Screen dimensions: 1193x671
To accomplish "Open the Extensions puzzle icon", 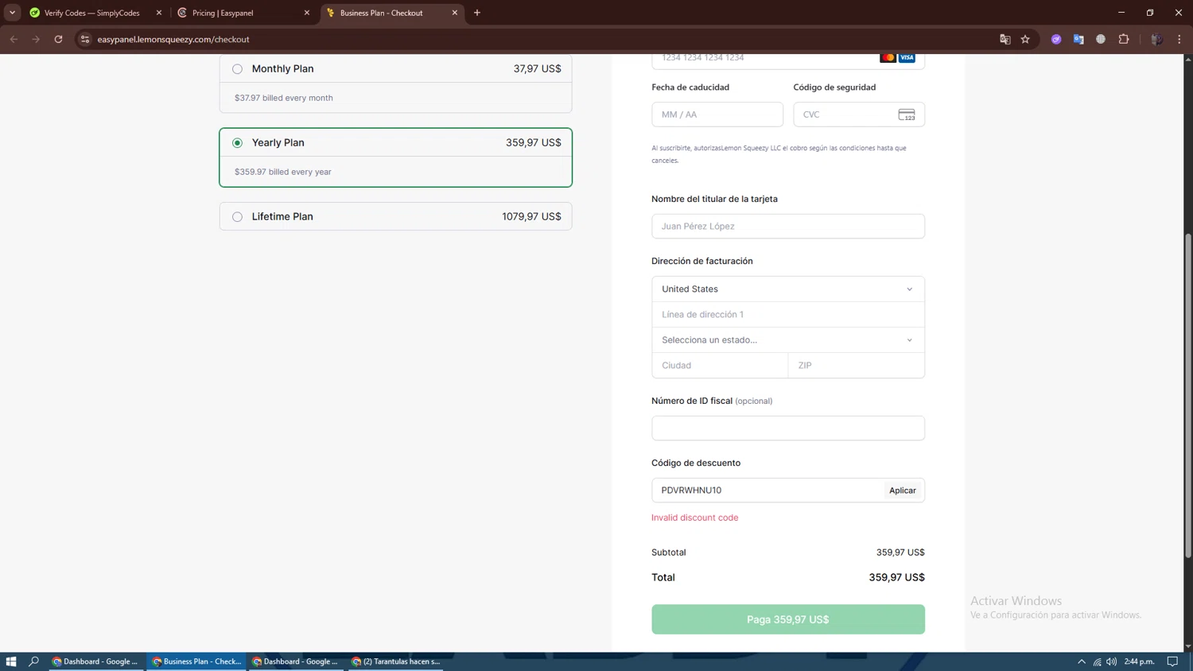I will (1124, 39).
